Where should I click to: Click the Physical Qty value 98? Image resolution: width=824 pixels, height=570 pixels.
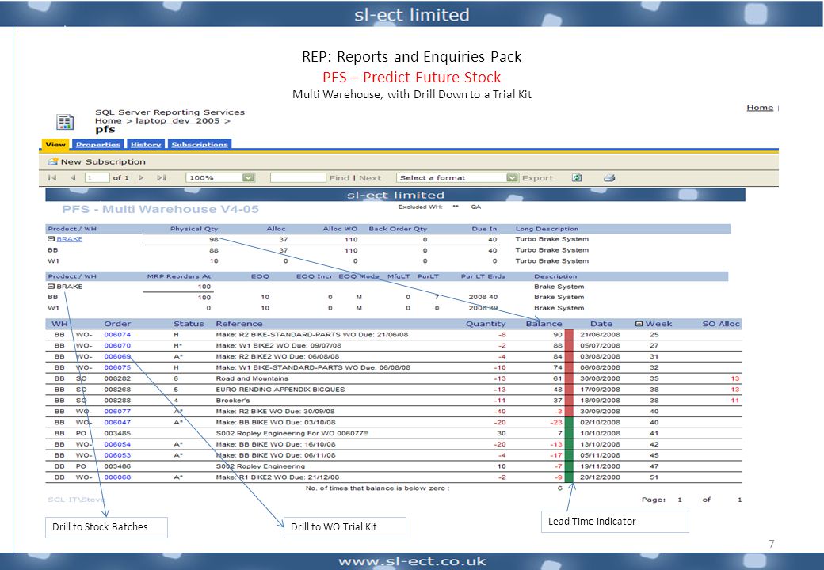coord(213,239)
